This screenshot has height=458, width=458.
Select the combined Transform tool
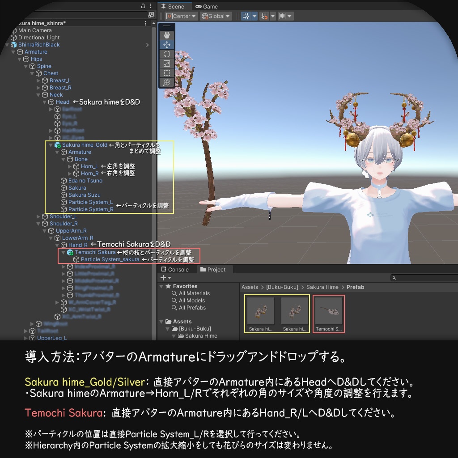coord(167,82)
